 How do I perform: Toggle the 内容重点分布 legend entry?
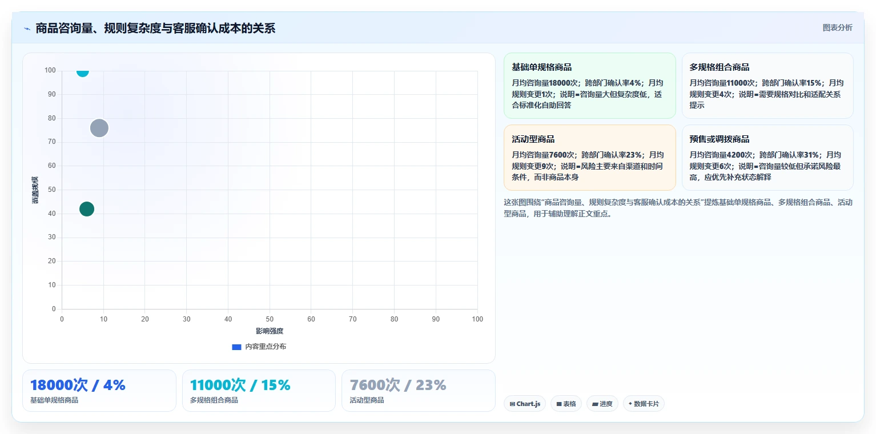pyautogui.click(x=259, y=347)
